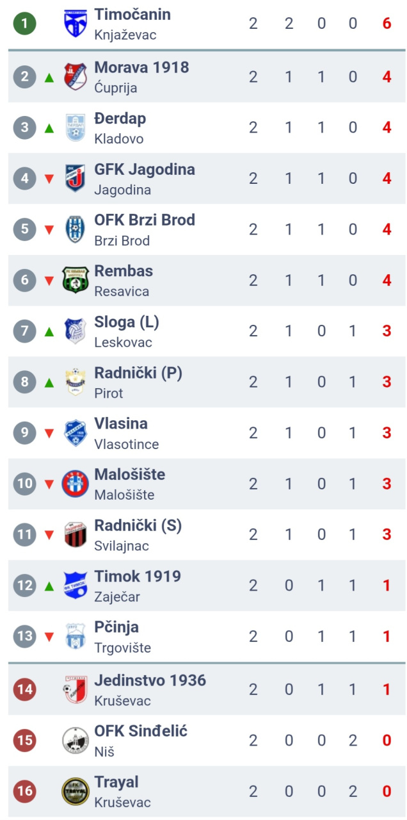This screenshot has width=407, height=820.
Task: Open the OFK Brzi Brod team page
Action: point(145,220)
